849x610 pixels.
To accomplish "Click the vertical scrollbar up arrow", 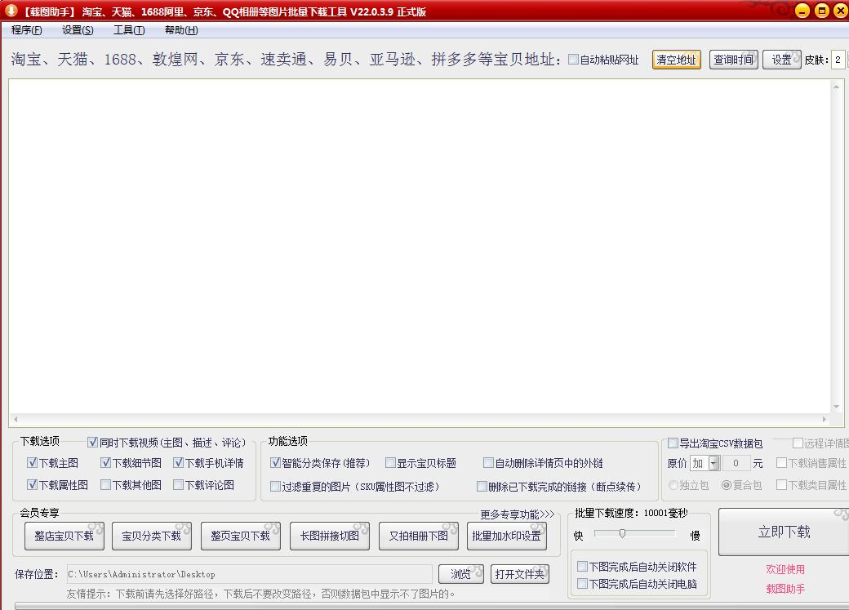I will coord(836,87).
